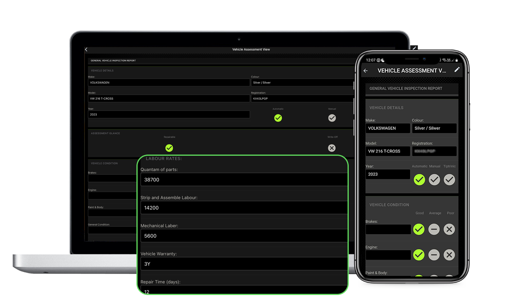
Task: Click the Quantam of parts field
Action: tap(244, 180)
